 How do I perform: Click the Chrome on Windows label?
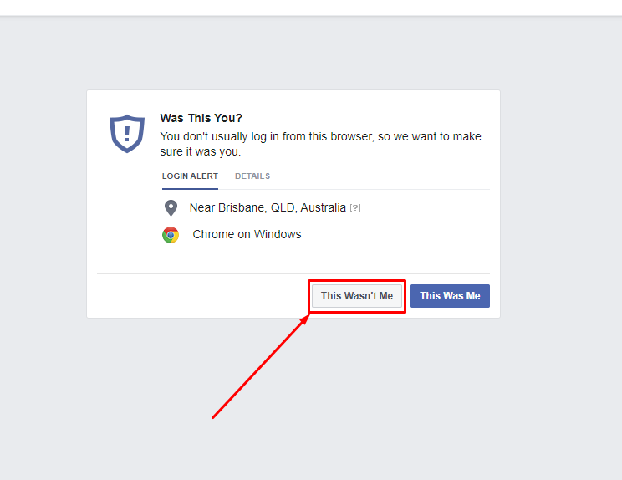[247, 234]
